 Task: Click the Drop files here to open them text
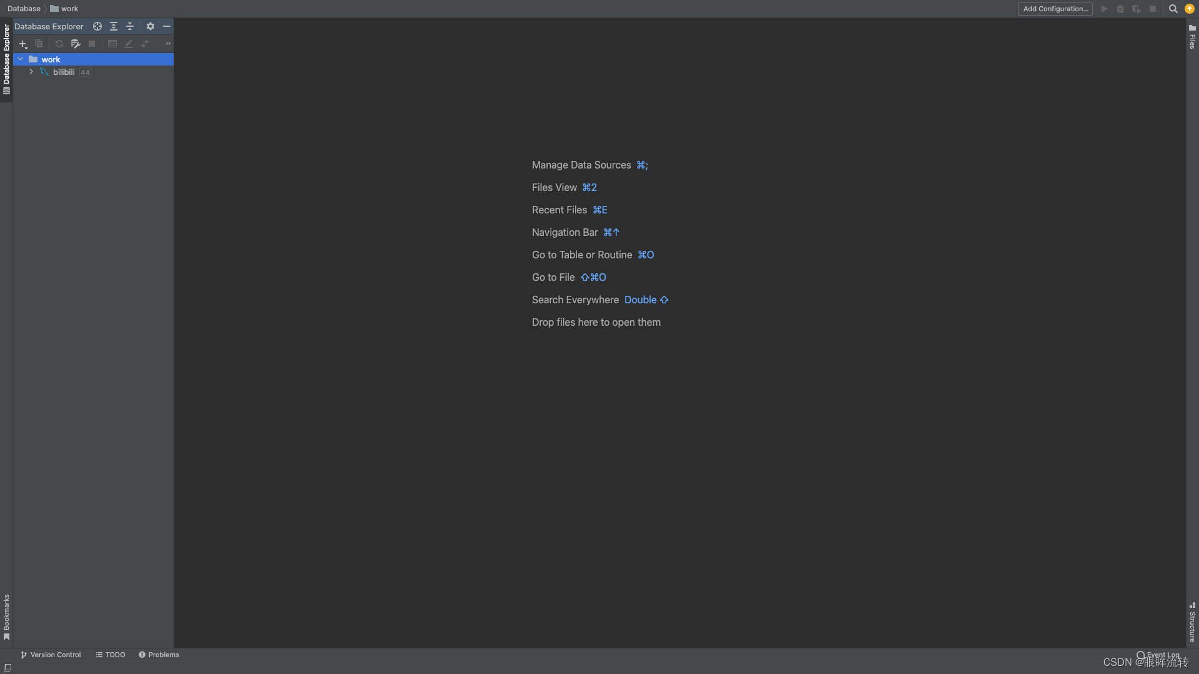pyautogui.click(x=596, y=322)
